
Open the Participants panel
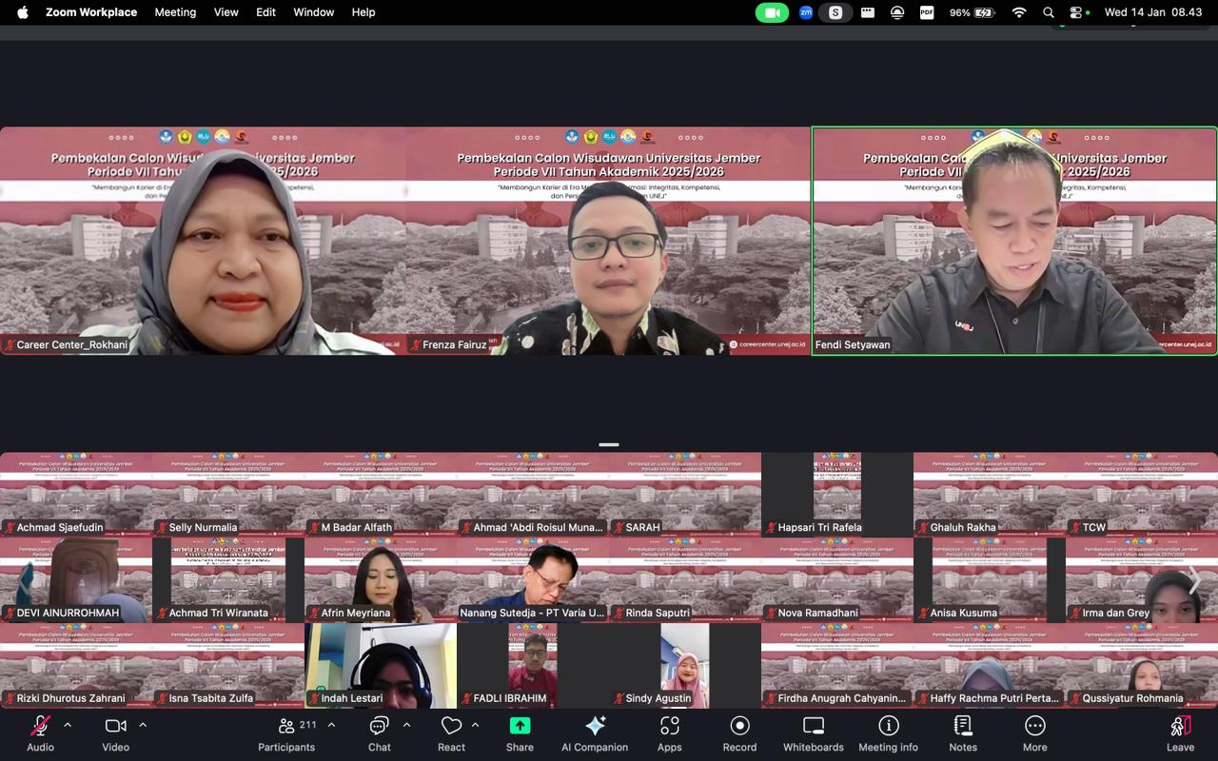click(x=286, y=732)
